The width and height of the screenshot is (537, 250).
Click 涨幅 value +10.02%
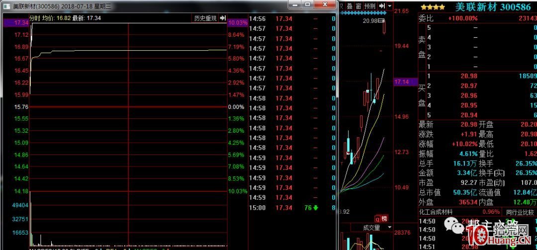464,144
